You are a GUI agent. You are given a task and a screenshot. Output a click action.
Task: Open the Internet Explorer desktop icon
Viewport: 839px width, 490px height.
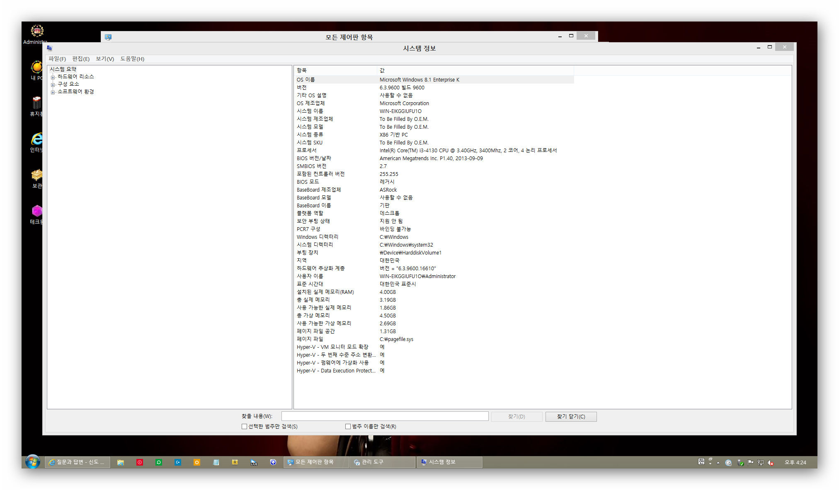click(36, 142)
